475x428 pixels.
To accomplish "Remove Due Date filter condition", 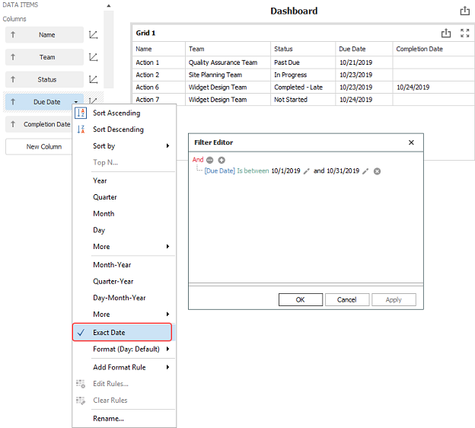I will [x=377, y=171].
